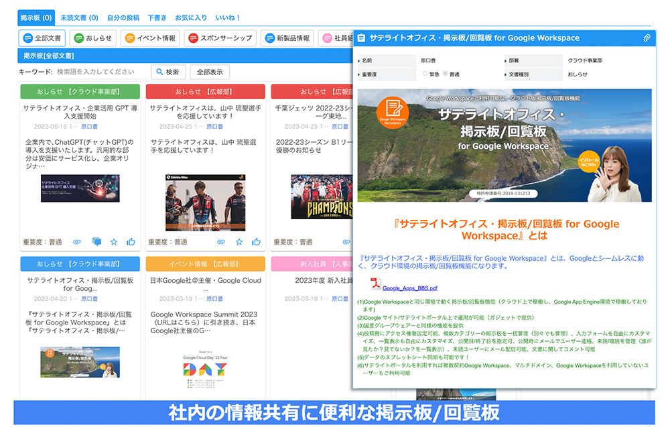Select the 緊急 radio button
670x427 pixels.
coord(425,74)
